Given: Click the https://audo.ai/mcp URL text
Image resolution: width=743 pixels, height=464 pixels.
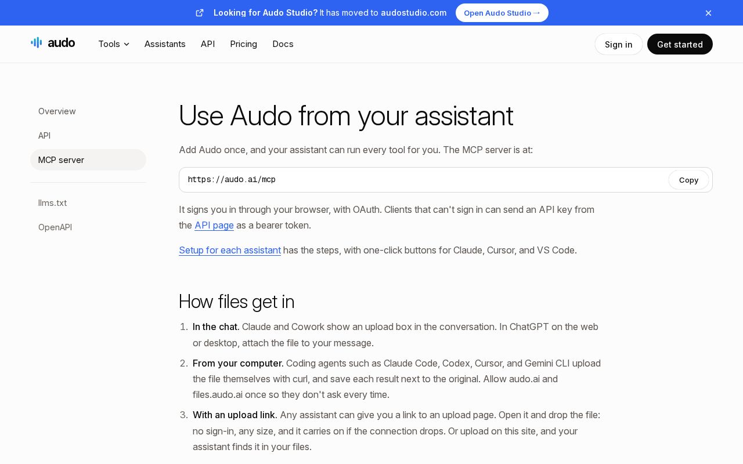Looking at the screenshot, I should point(232,180).
